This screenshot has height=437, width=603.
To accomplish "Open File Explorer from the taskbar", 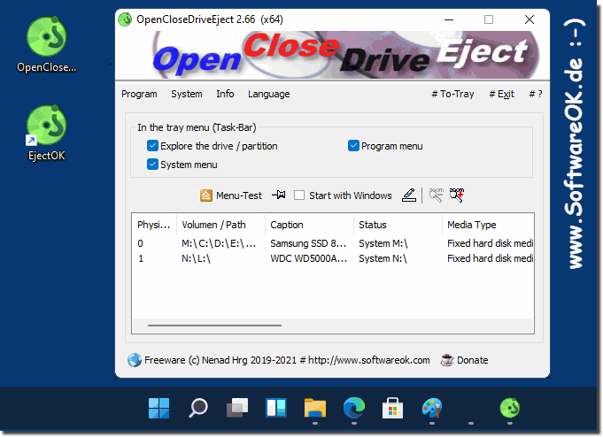I will pyautogui.click(x=315, y=408).
